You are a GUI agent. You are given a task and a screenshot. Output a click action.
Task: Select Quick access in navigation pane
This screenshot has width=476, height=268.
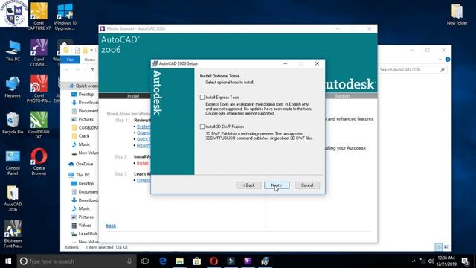[83, 86]
